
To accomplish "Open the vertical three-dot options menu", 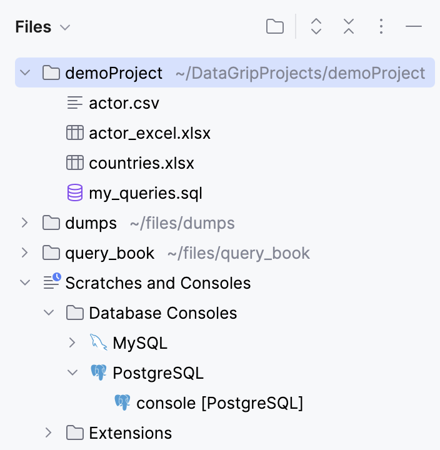I will click(381, 26).
